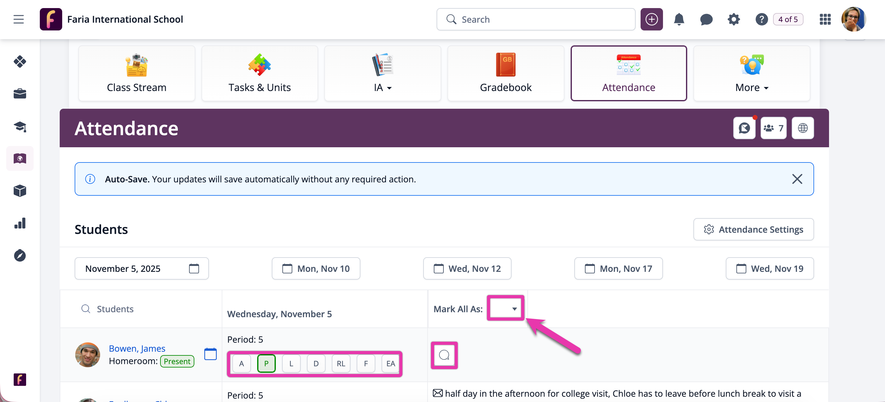Open the help question mark icon
This screenshot has height=402, width=885.
761,19
